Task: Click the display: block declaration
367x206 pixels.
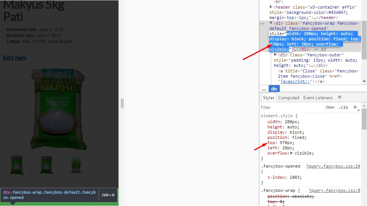Action: click(286, 132)
